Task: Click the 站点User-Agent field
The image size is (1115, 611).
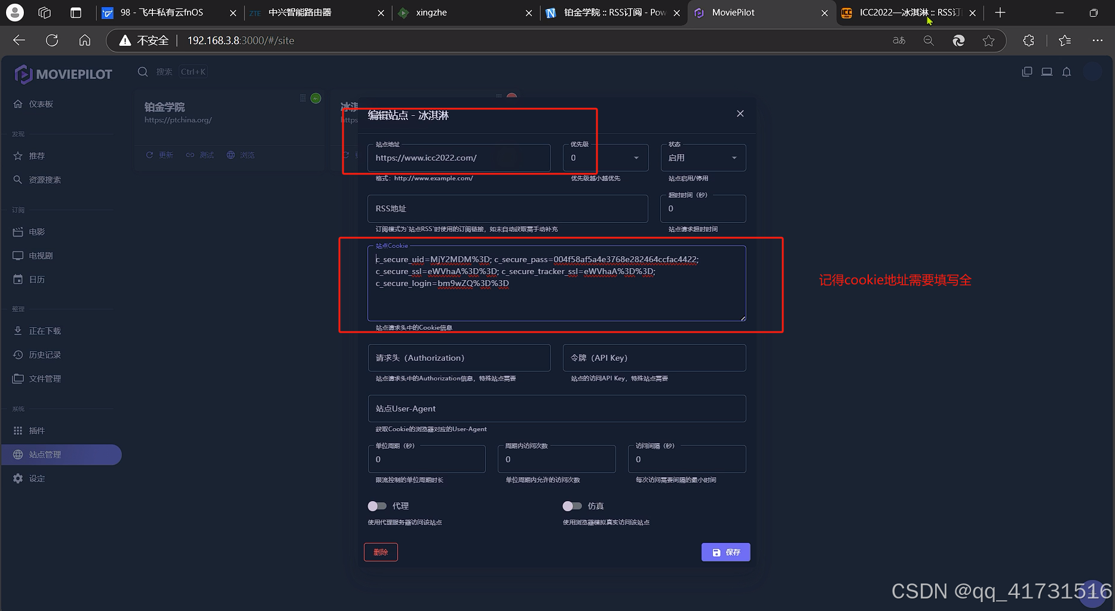Action: click(557, 409)
